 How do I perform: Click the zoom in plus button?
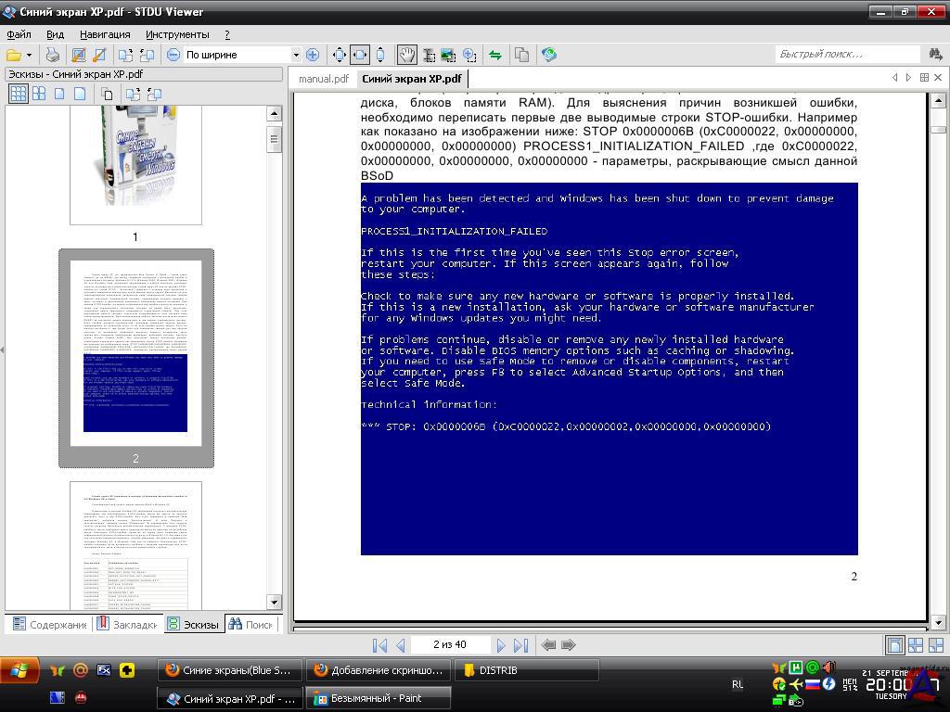[313, 55]
